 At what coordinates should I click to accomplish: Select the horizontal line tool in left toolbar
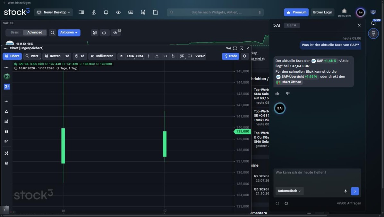tap(7, 101)
